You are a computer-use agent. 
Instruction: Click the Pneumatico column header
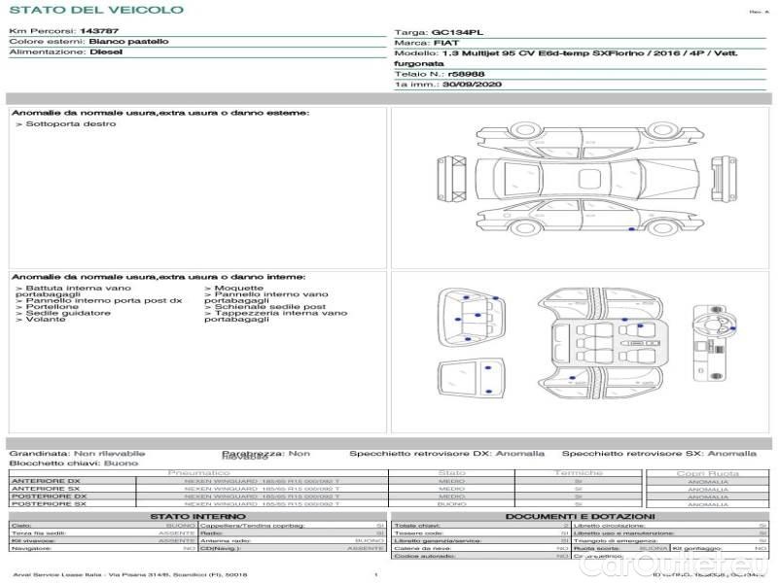tap(198, 473)
